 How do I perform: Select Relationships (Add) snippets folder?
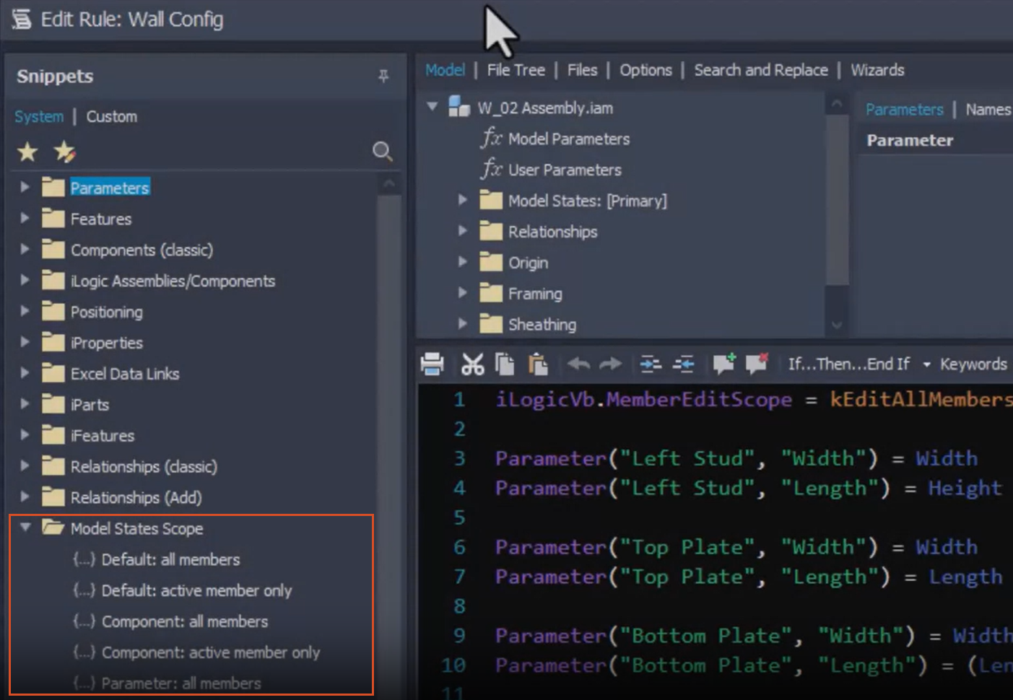click(x=136, y=497)
